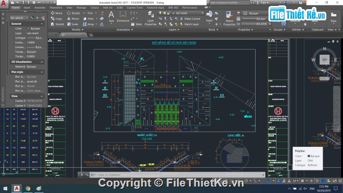The width and height of the screenshot is (343, 193).
Task: Click the Help question mark icon
Action: 301,3
